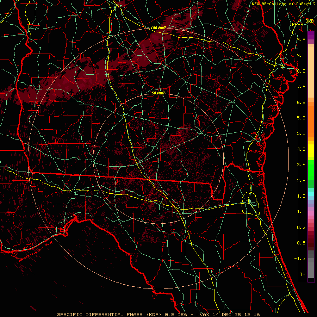Choose the yellow swatch near 4.2
This screenshot has height=317, width=317.
311,149
